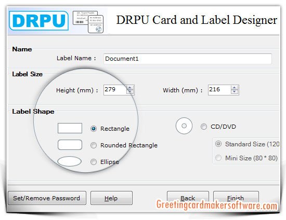Select the Rounded Rectangle radio button
The height and width of the screenshot is (220, 286).
point(94,145)
